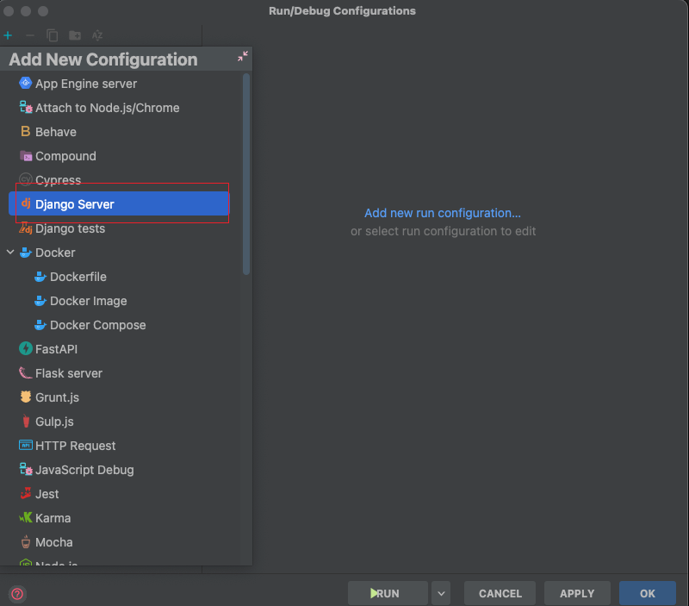Screen dimensions: 689x606
Task: Collapse the Add New Configuration popup
Action: tap(243, 56)
